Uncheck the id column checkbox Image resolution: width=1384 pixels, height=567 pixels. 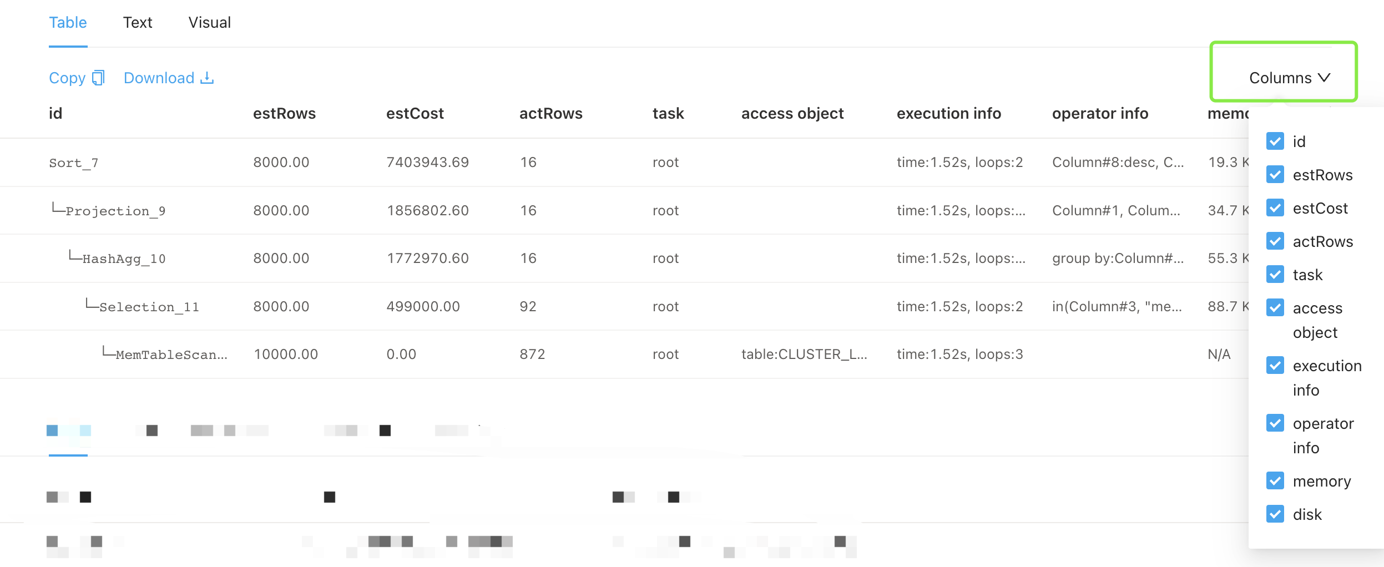click(x=1275, y=141)
